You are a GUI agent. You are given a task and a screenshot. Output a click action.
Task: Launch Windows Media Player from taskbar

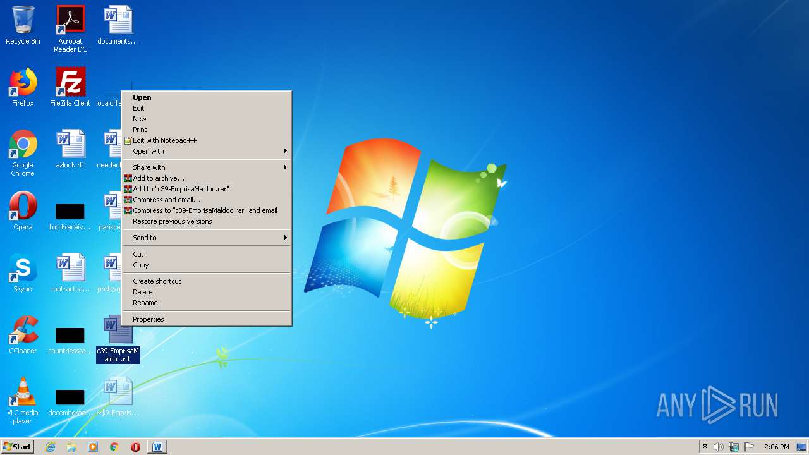pyautogui.click(x=93, y=447)
